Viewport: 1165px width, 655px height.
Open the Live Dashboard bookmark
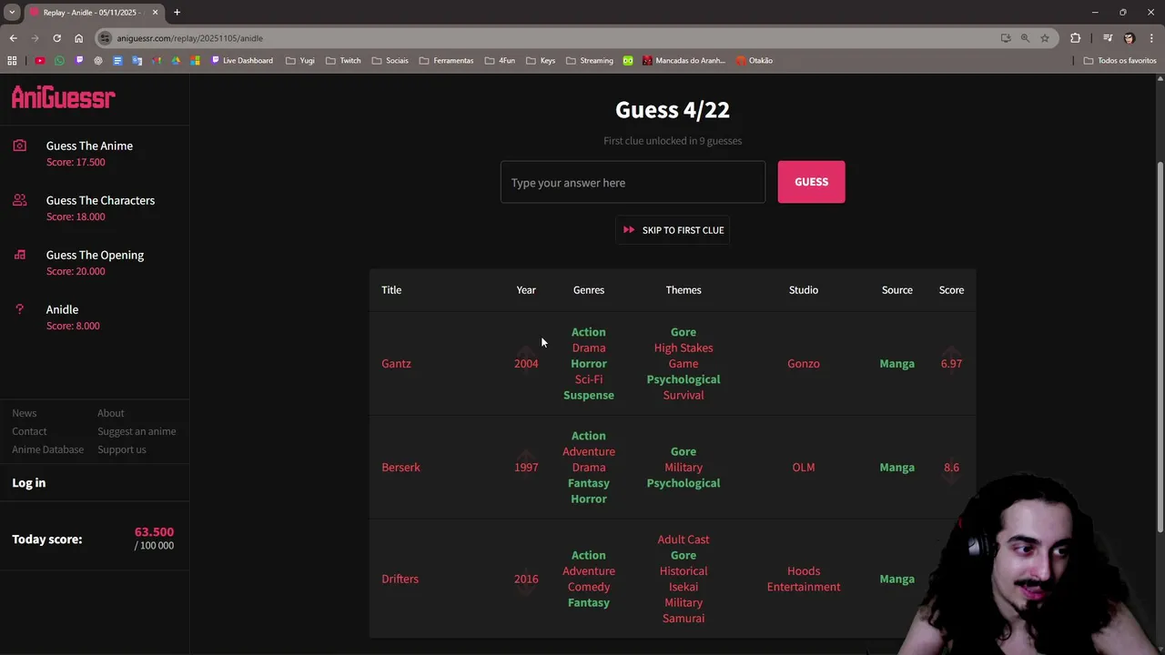pos(241,61)
